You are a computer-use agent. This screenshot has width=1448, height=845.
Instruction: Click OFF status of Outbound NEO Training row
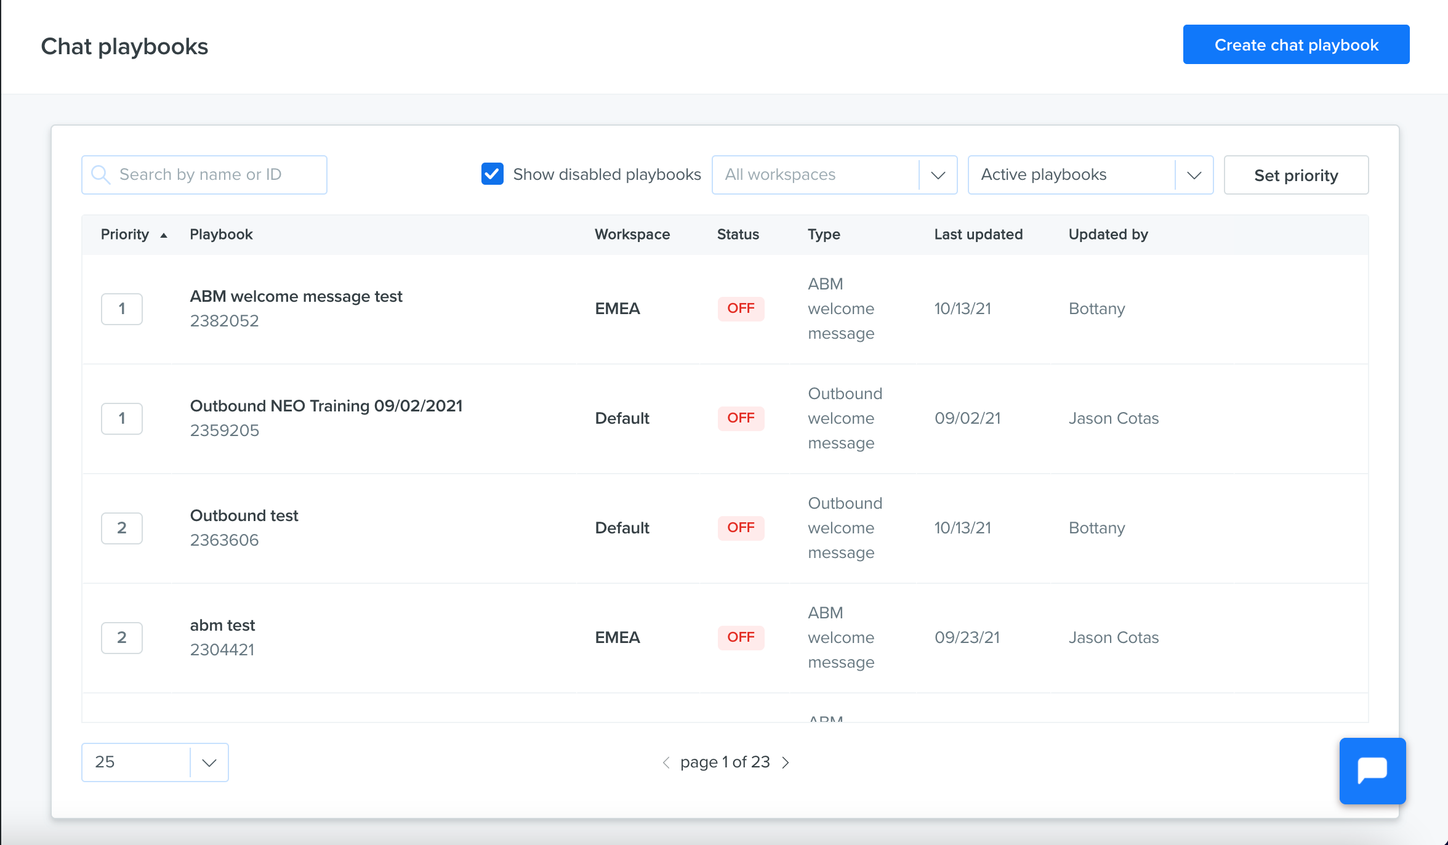coord(741,418)
